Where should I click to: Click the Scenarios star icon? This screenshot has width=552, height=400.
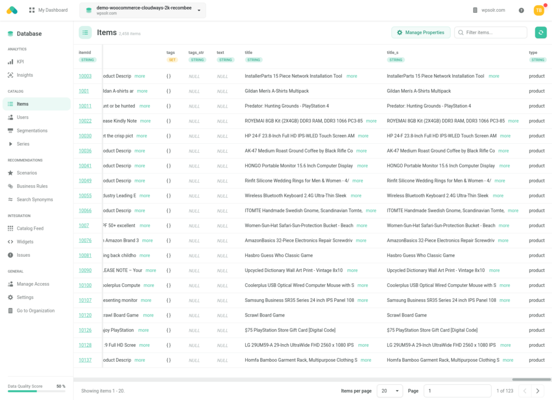click(x=11, y=173)
